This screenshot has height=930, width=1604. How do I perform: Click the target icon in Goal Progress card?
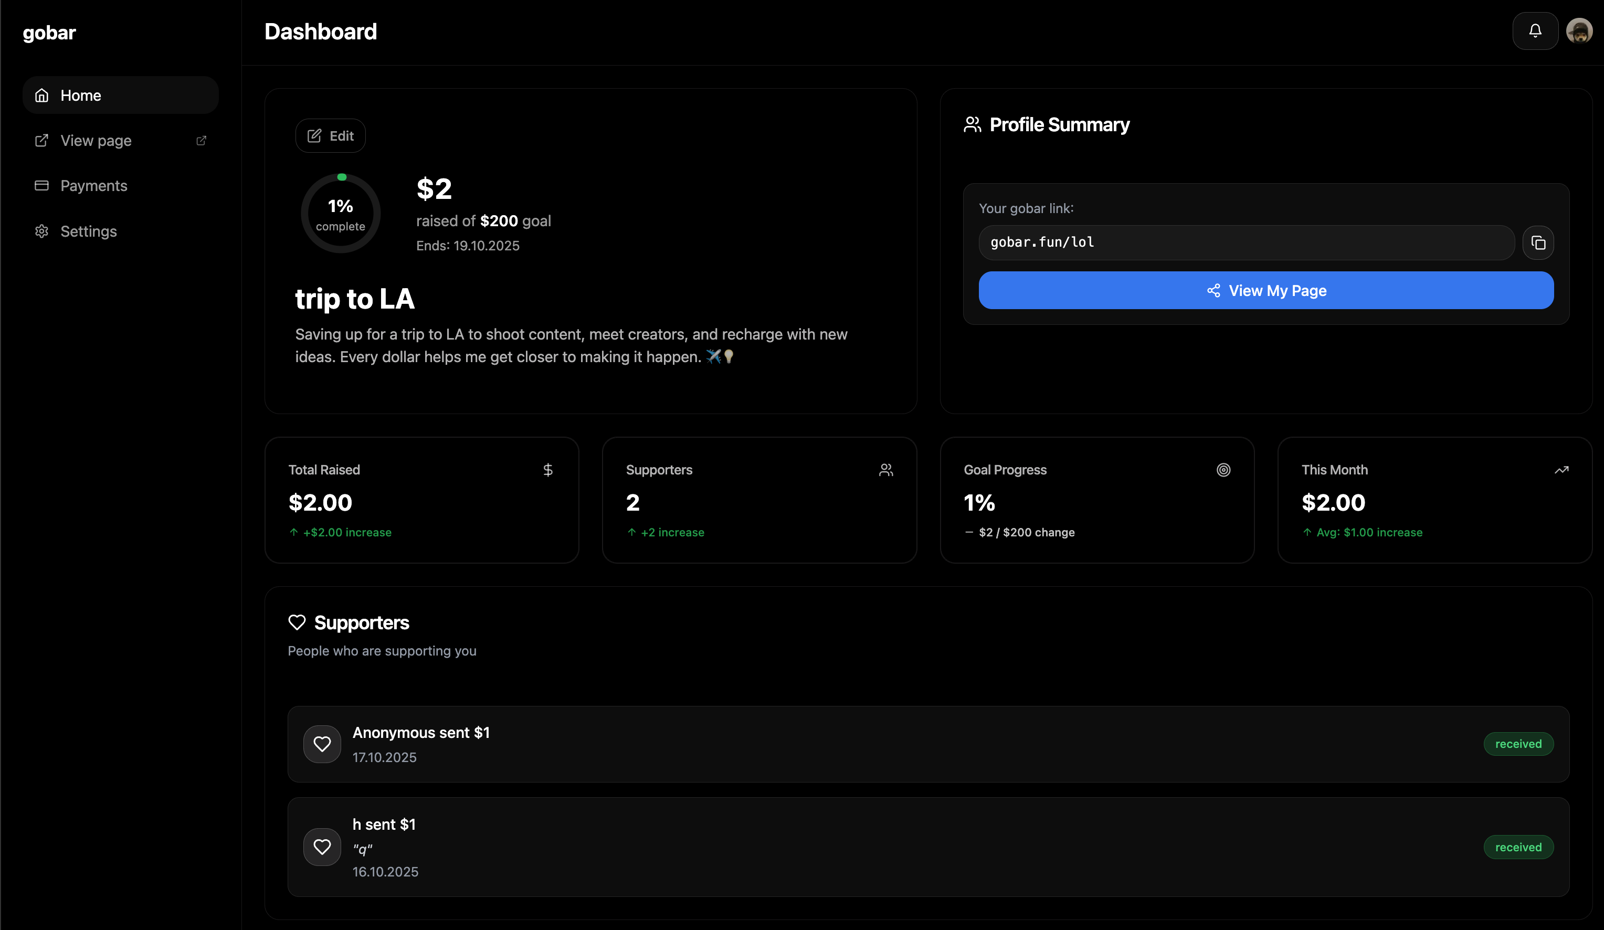pos(1223,470)
